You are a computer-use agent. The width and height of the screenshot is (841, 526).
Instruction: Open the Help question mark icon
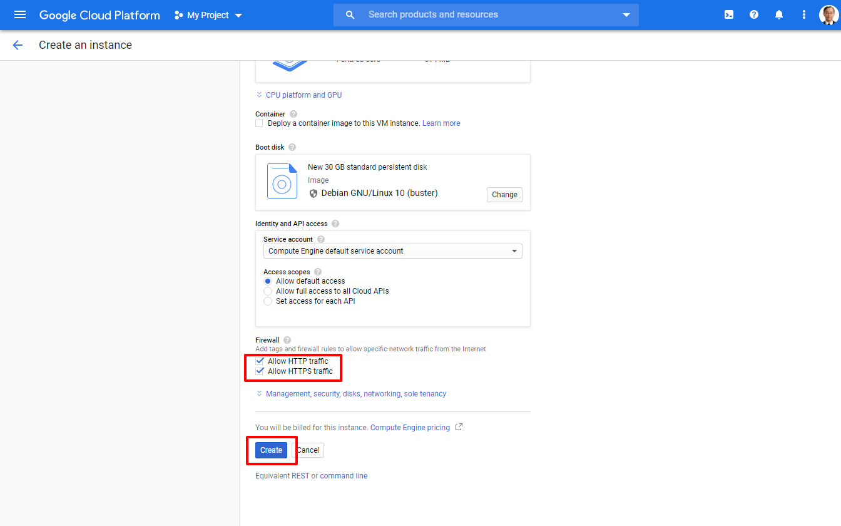click(754, 15)
